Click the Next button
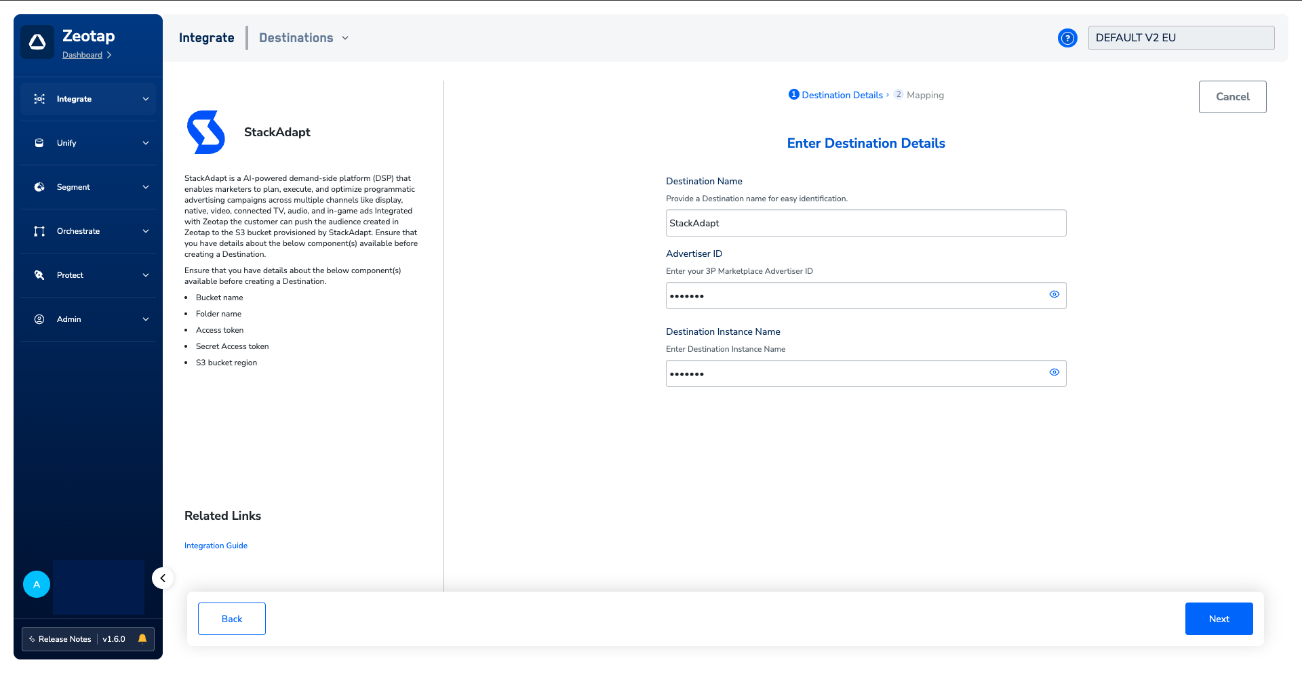 pyautogui.click(x=1219, y=619)
